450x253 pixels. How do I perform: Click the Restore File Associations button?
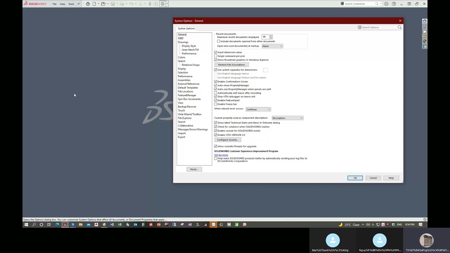[x=231, y=65]
